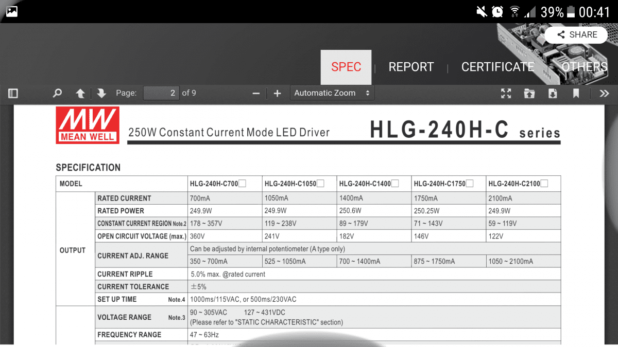
Task: Go to next page arrow
Action: (101, 93)
